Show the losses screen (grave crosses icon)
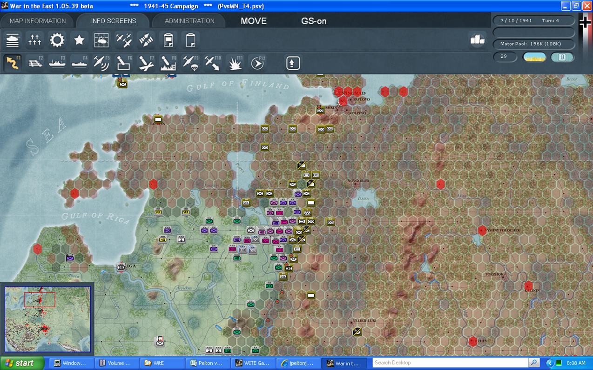This screenshot has width=593, height=370. 35,40
